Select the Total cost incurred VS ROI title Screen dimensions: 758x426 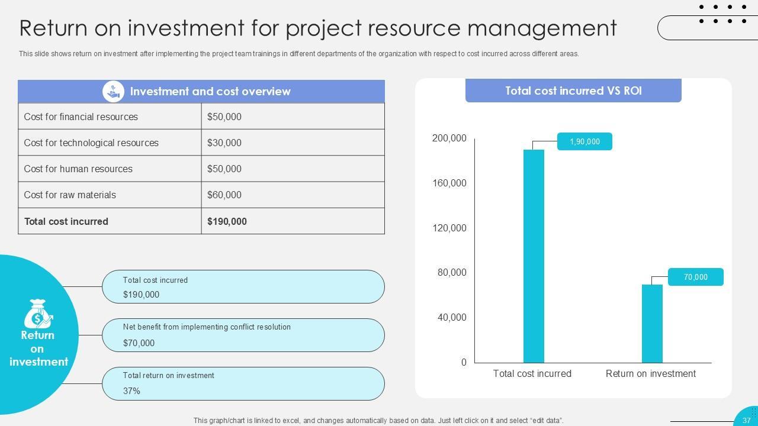[573, 91]
